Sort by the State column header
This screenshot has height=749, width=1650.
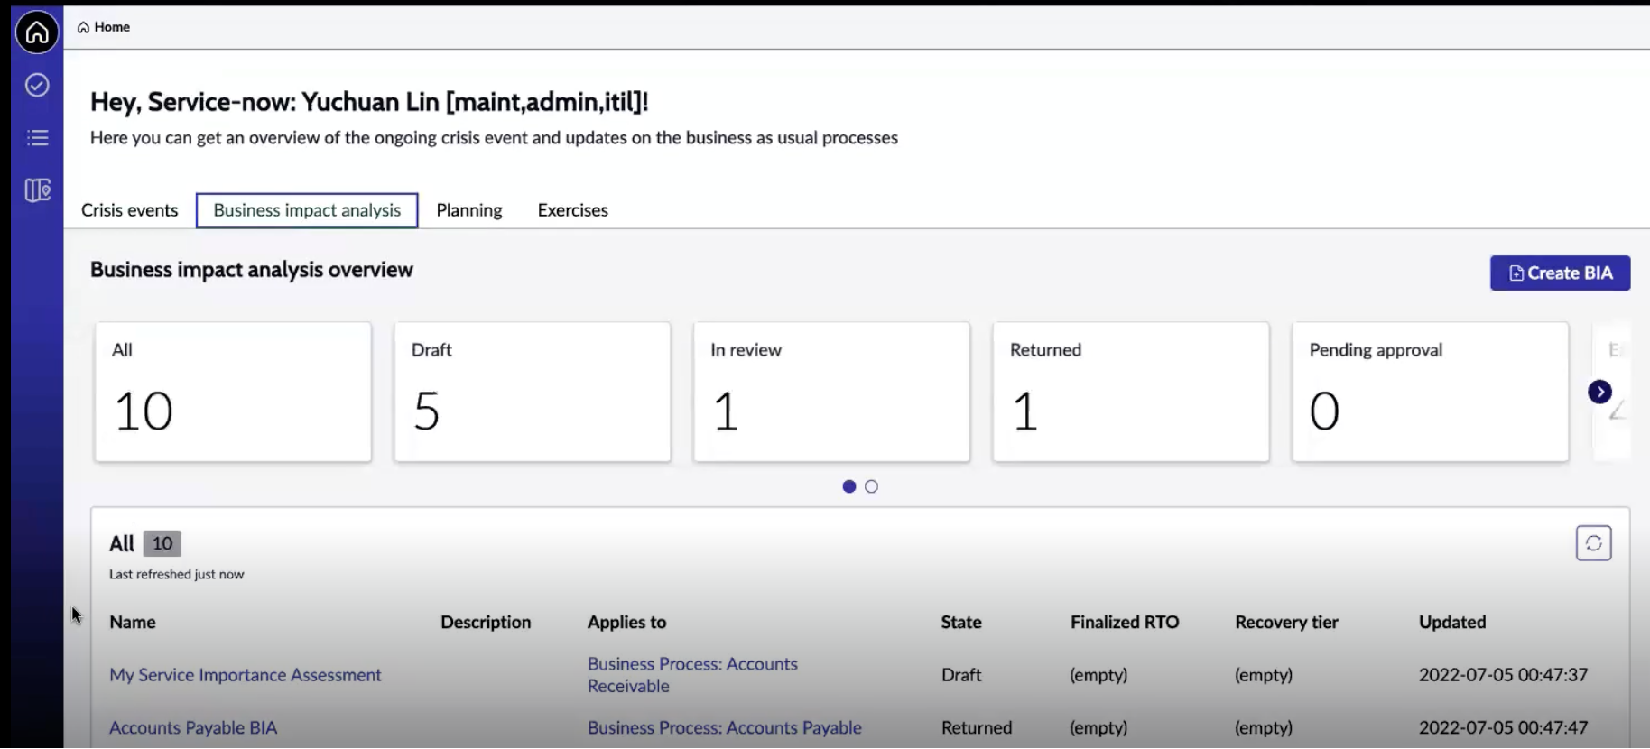point(961,622)
